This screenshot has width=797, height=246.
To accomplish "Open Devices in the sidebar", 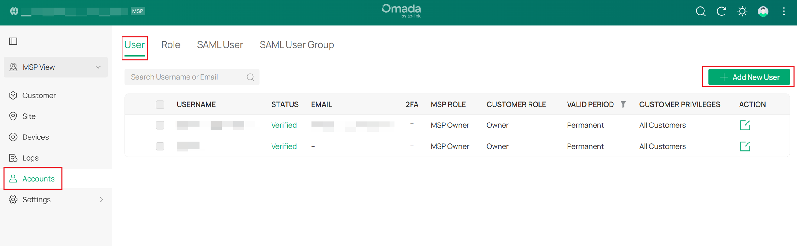I will coord(36,137).
